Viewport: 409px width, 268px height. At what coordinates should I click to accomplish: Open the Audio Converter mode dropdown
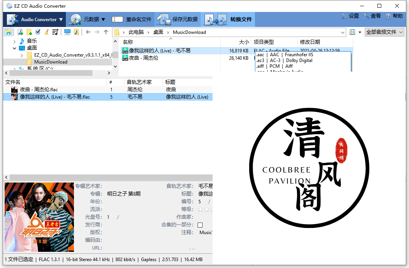tap(61, 20)
